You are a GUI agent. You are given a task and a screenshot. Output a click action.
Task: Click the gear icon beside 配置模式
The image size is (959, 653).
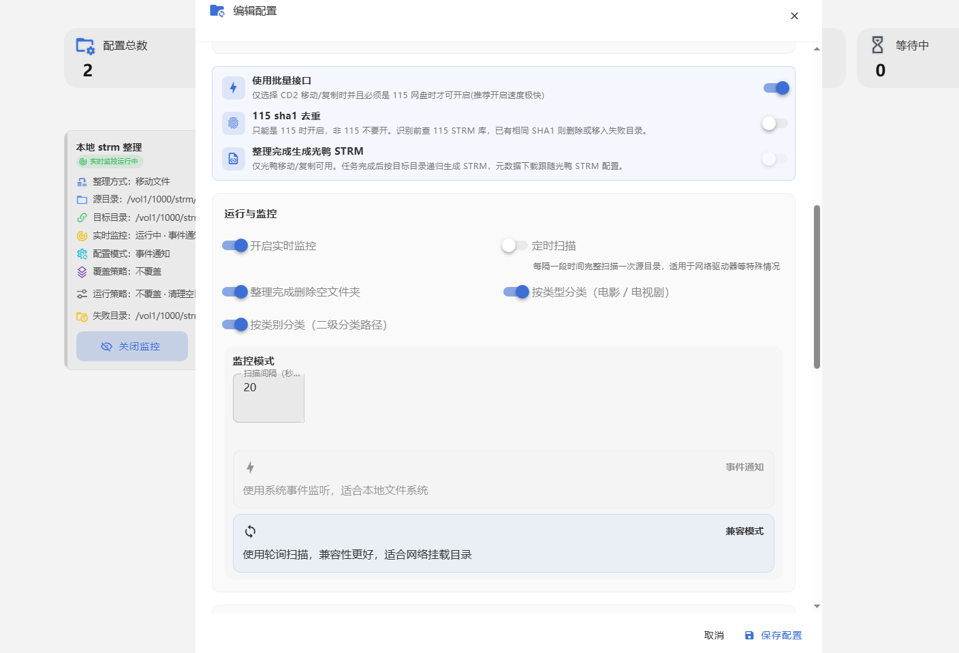[x=82, y=254]
